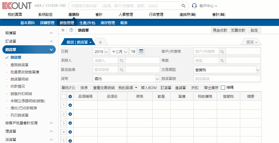The image size is (279, 143).
Task: Click the top search bar magnifier icon
Action: [x=183, y=6]
